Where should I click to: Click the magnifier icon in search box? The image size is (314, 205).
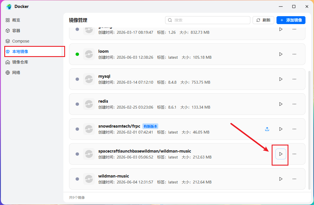tap(170, 20)
